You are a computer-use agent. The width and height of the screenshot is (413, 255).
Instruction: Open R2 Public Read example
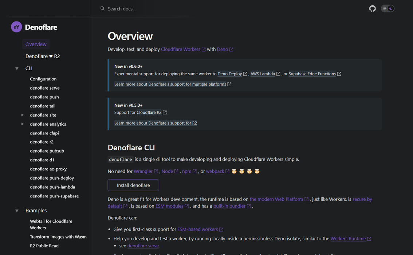point(44,246)
